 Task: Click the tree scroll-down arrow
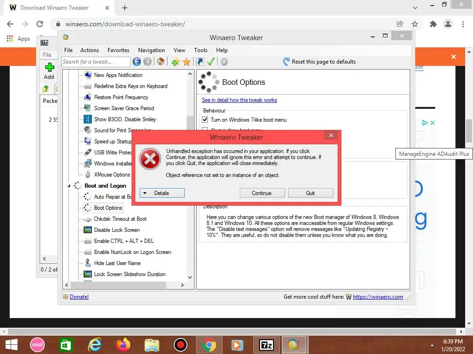pos(190,277)
